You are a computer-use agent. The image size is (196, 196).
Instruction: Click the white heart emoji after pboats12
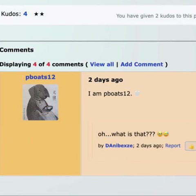pos(137,94)
